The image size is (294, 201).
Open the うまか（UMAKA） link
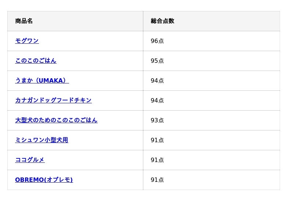tap(42, 80)
